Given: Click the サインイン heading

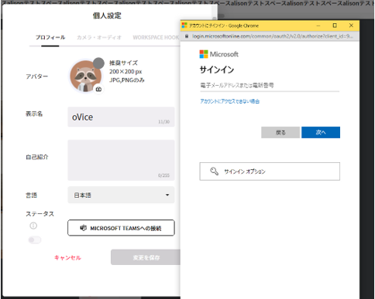Looking at the screenshot, I should (217, 70).
